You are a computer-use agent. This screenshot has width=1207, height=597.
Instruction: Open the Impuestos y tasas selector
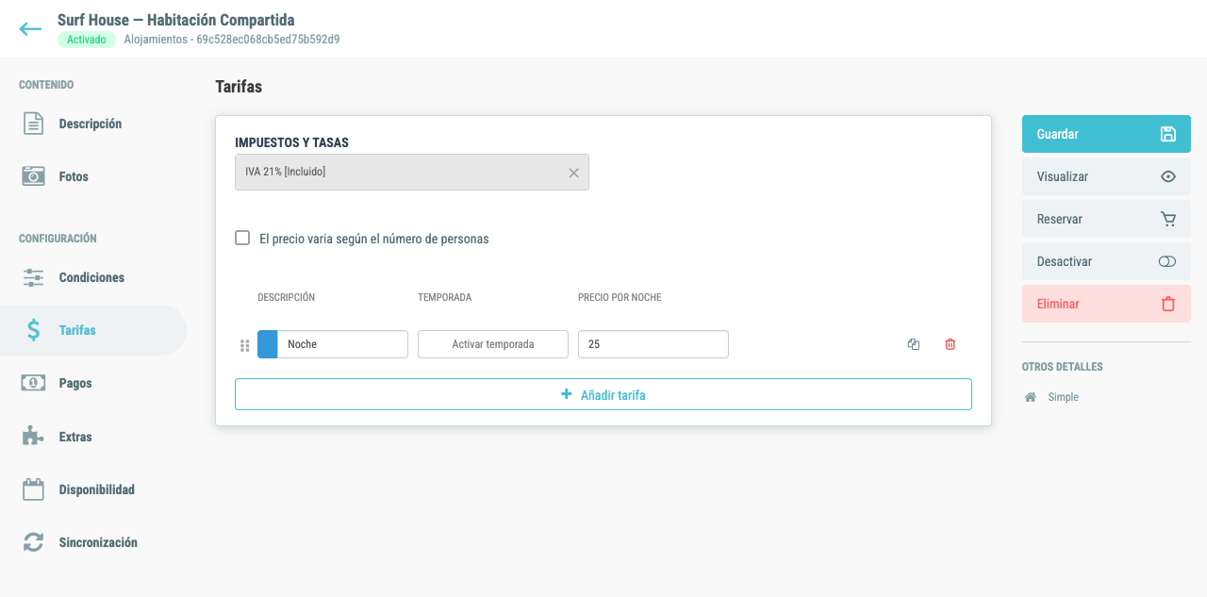click(412, 173)
